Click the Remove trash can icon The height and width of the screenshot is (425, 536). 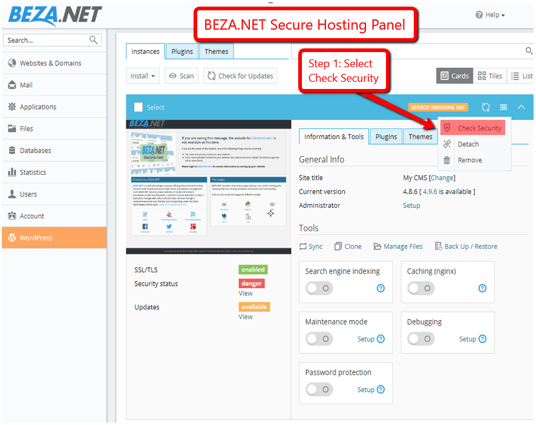point(447,160)
